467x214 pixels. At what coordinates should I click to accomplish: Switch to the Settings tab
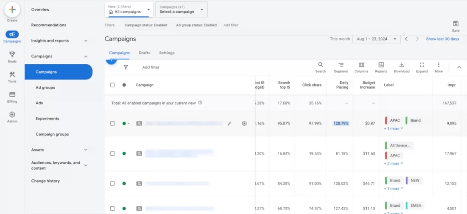(x=166, y=53)
